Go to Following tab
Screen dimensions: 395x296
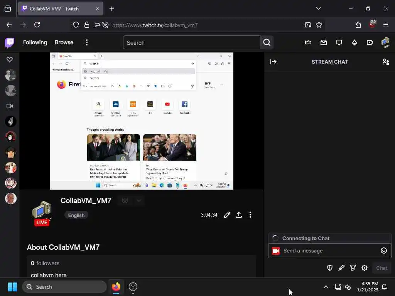pos(35,42)
